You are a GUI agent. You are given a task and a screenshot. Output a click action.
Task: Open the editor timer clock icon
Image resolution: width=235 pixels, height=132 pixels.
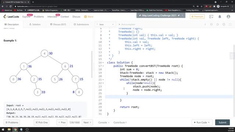[224, 25]
